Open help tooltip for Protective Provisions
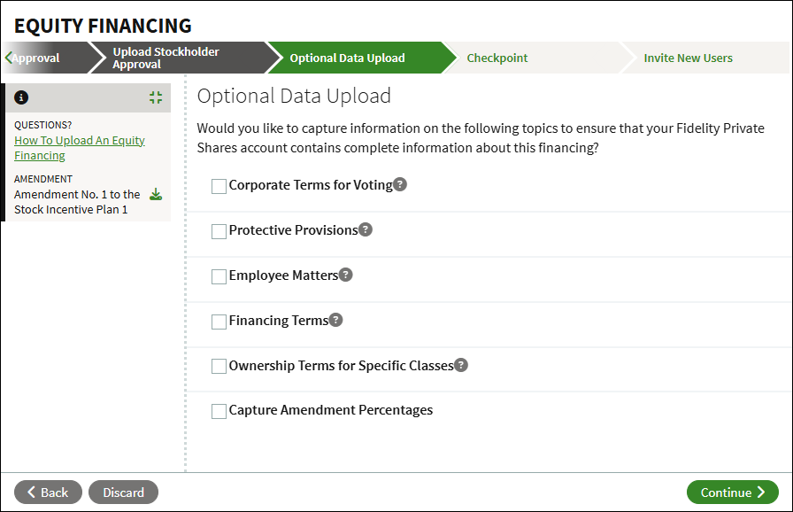The width and height of the screenshot is (793, 512). [366, 229]
